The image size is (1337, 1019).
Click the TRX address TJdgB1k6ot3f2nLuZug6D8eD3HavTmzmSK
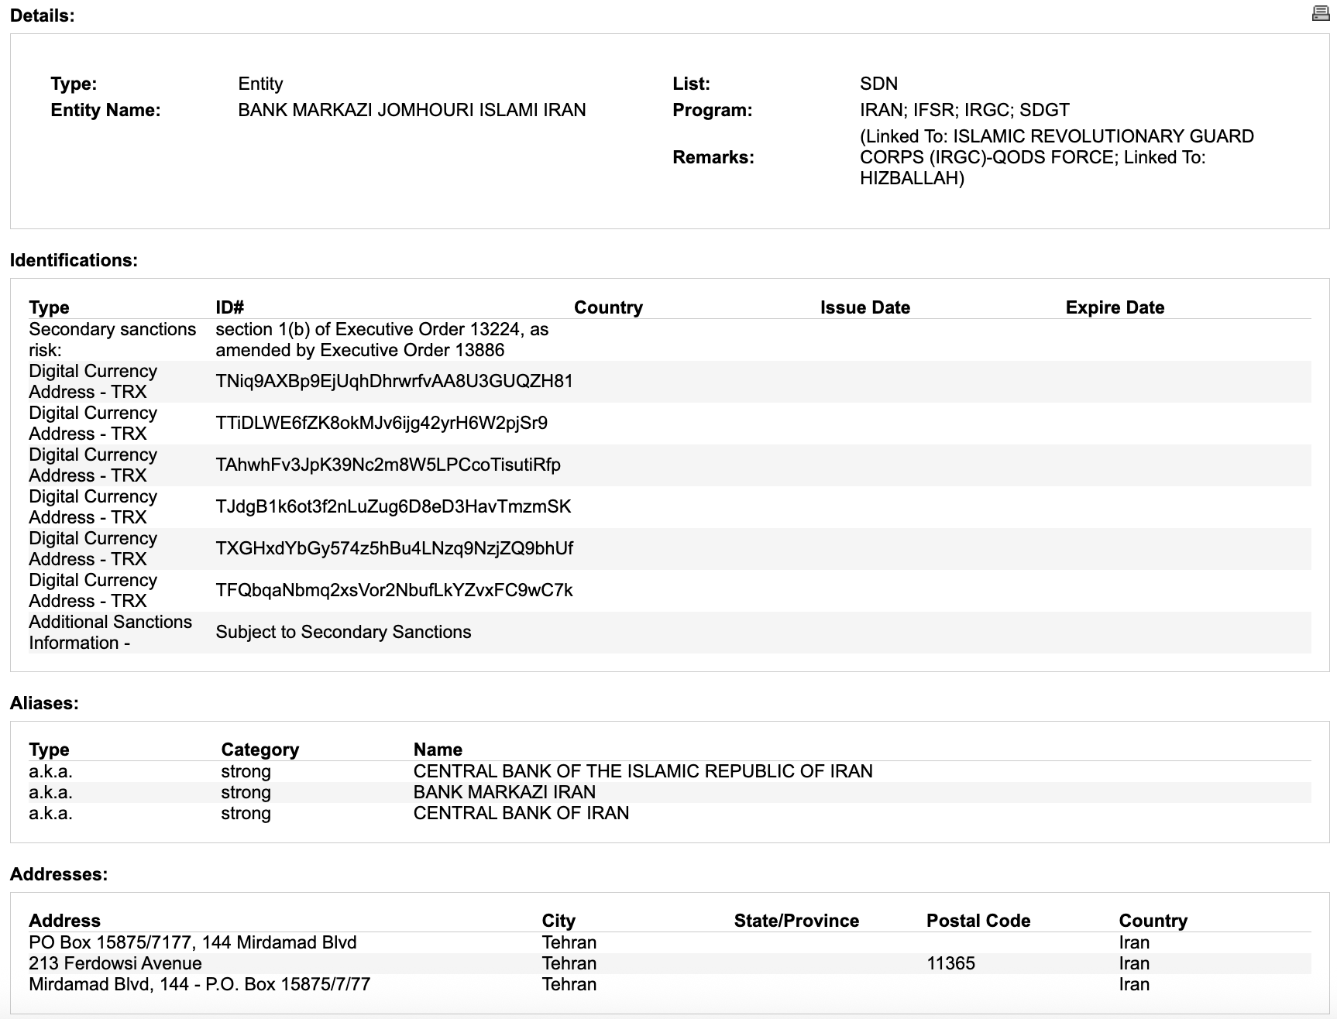tap(394, 506)
